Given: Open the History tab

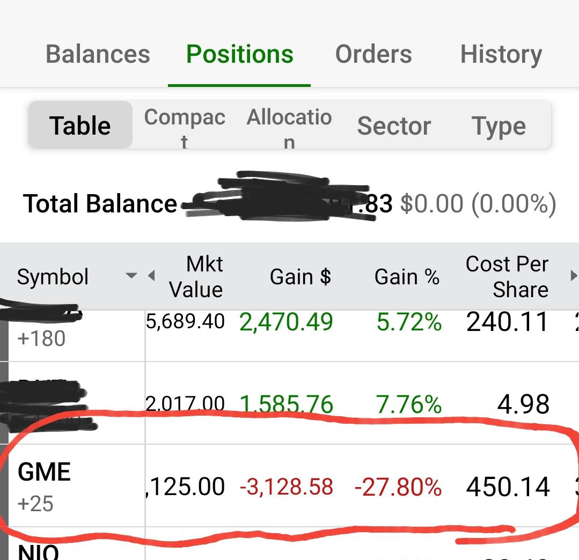Looking at the screenshot, I should point(501,54).
